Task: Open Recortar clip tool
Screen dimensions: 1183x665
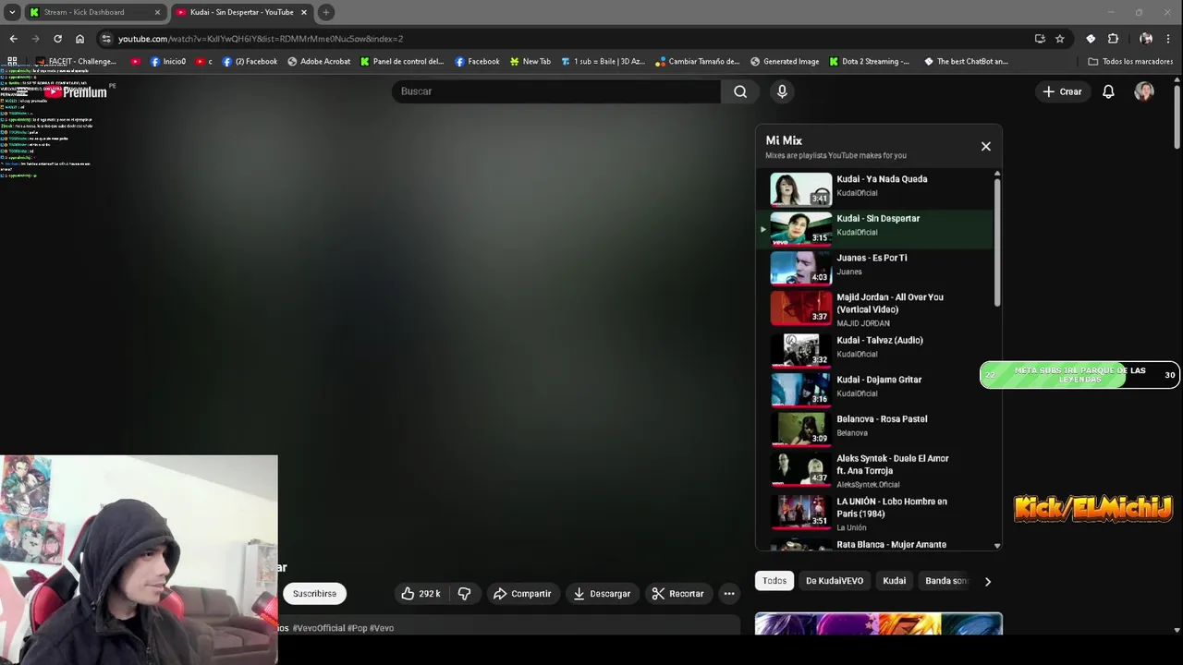Action: click(x=677, y=594)
